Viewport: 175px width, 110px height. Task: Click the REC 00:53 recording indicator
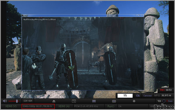coord(166,90)
